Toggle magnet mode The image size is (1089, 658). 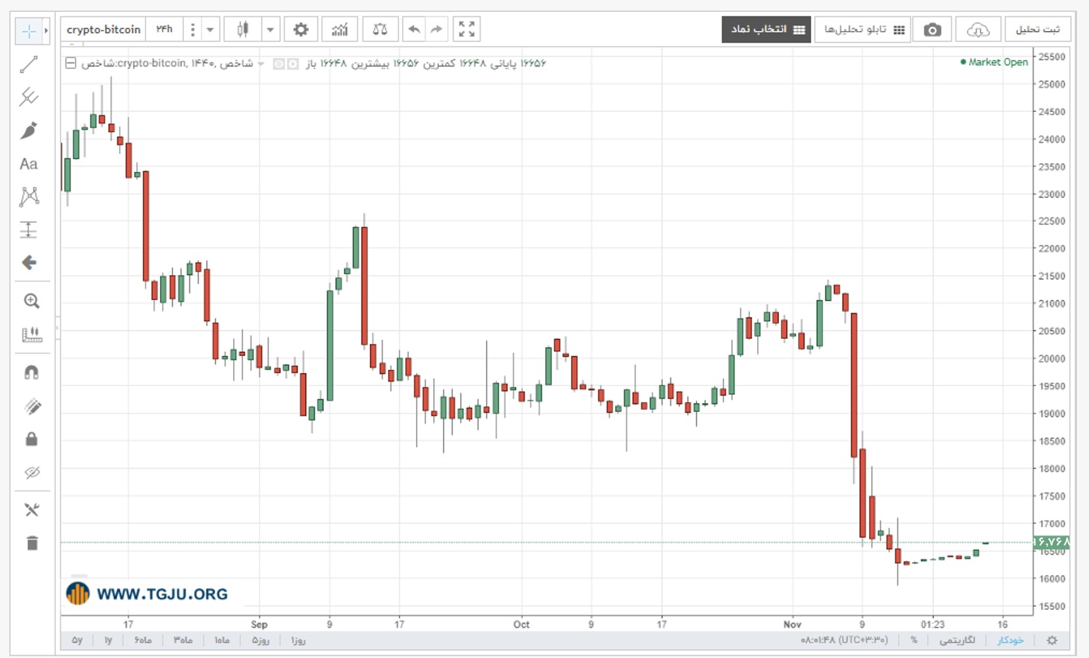[32, 372]
